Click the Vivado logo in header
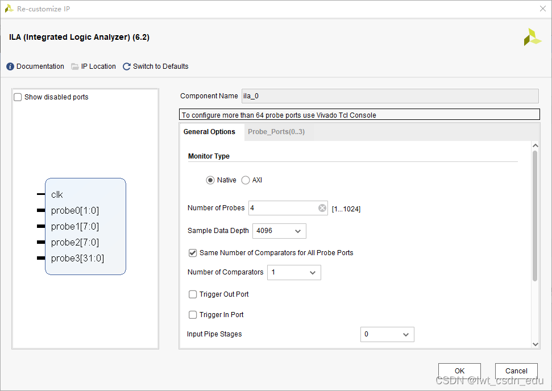This screenshot has height=391, width=552. (x=532, y=38)
